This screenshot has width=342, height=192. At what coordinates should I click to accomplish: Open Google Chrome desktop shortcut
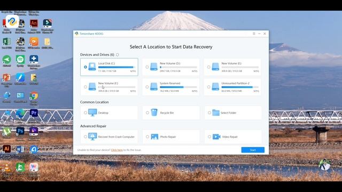coord(34,95)
